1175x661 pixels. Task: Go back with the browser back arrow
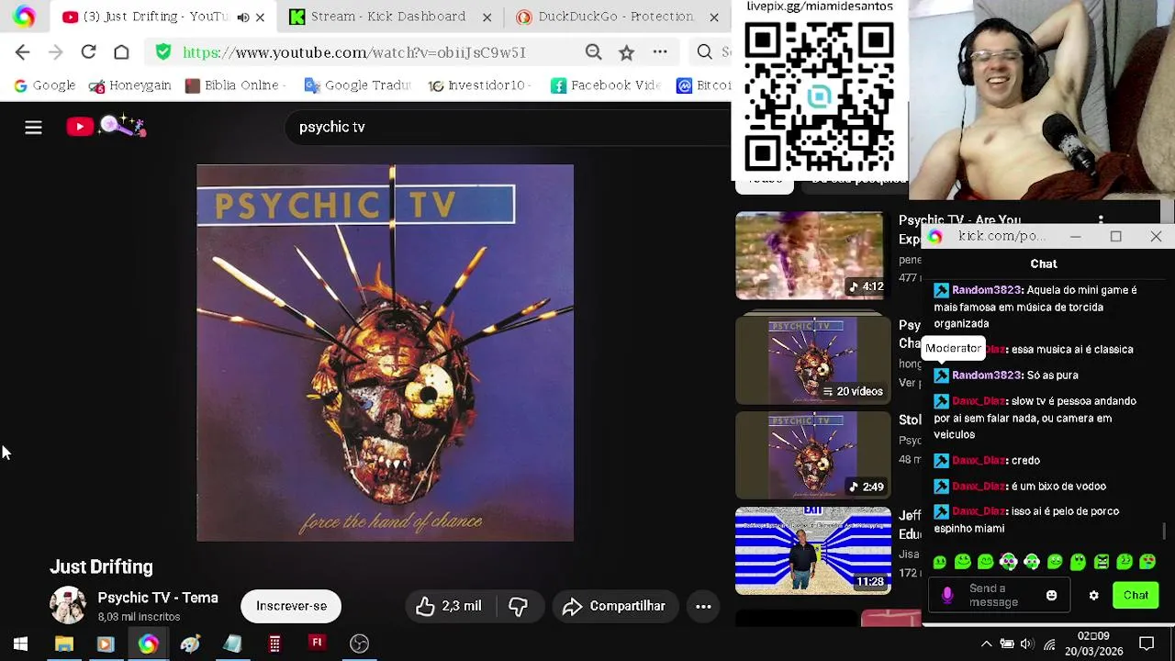point(22,52)
